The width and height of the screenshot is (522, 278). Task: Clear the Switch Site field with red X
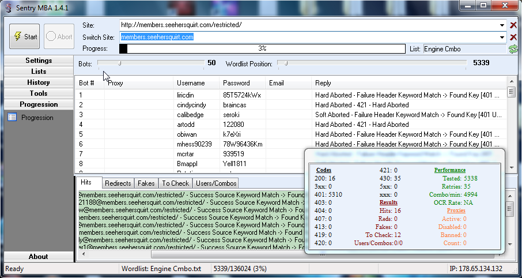tap(513, 37)
